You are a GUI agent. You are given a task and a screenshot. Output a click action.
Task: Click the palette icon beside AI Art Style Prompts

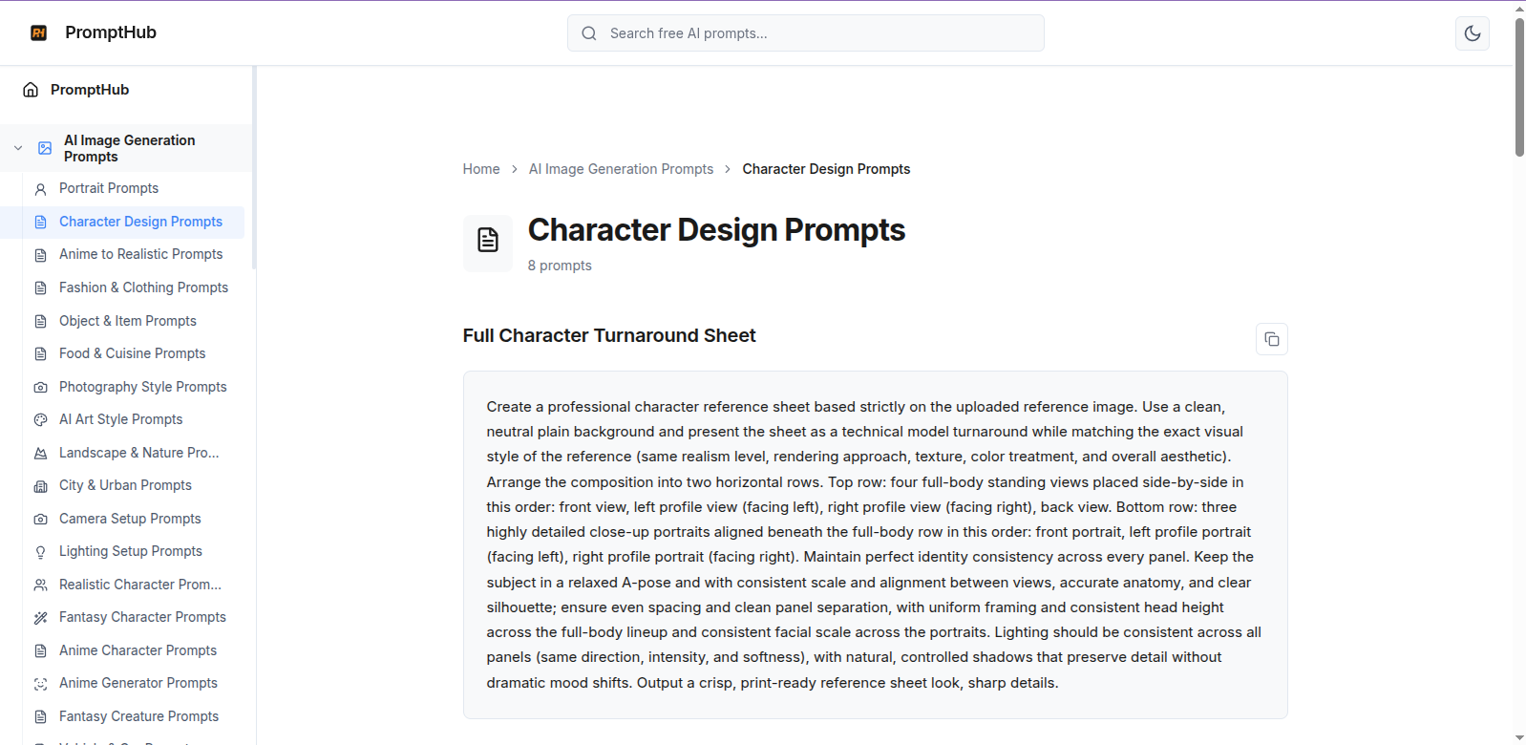(40, 419)
